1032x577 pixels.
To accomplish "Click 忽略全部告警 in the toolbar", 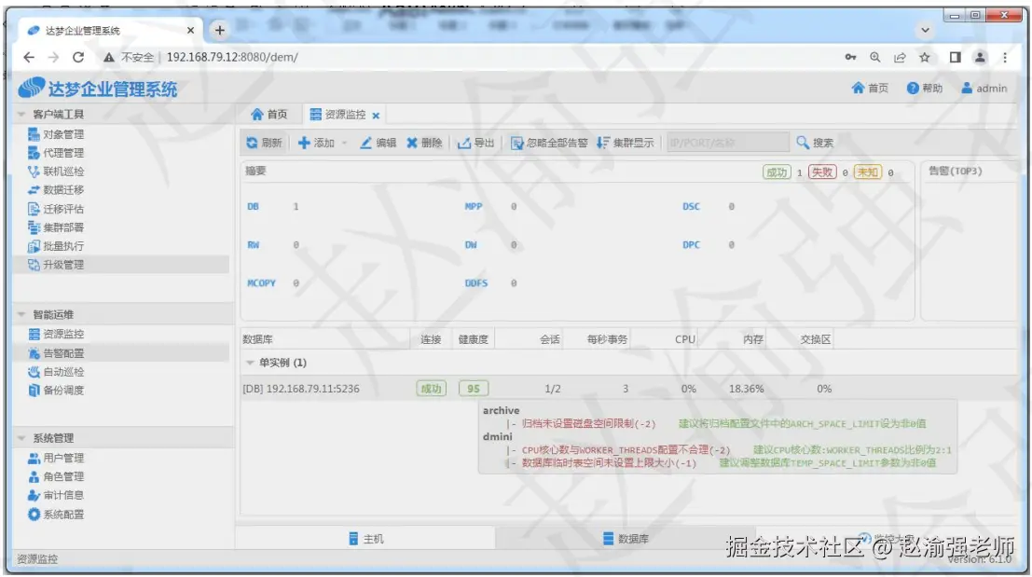I will (x=549, y=143).
